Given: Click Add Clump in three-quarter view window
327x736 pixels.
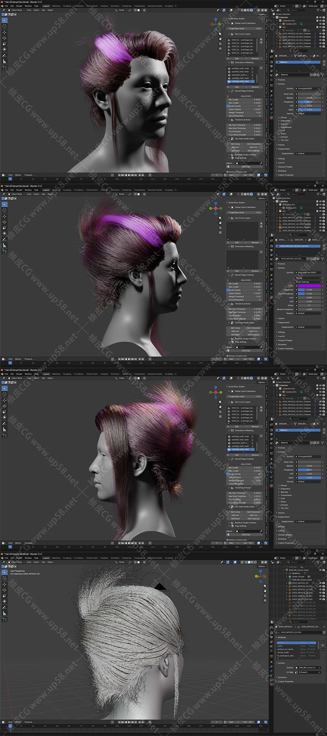Looking at the screenshot, I should click(x=235, y=144).
